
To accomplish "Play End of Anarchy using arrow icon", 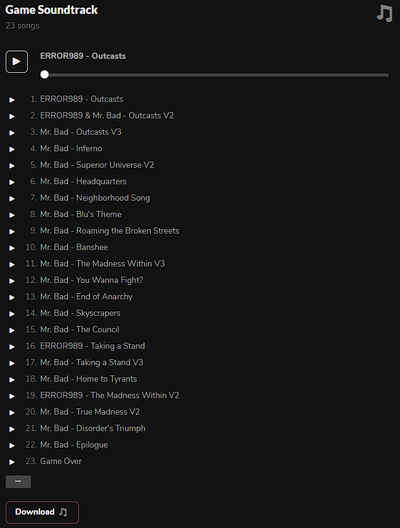I will (12, 298).
